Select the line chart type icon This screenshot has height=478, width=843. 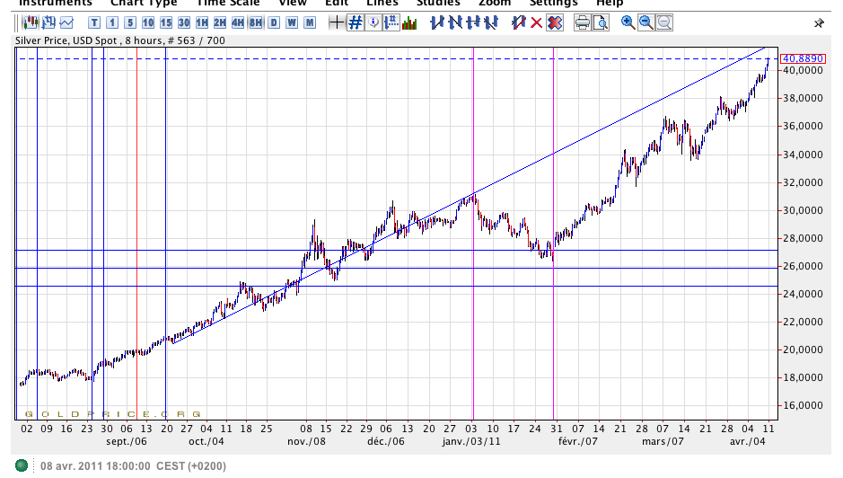click(x=66, y=22)
